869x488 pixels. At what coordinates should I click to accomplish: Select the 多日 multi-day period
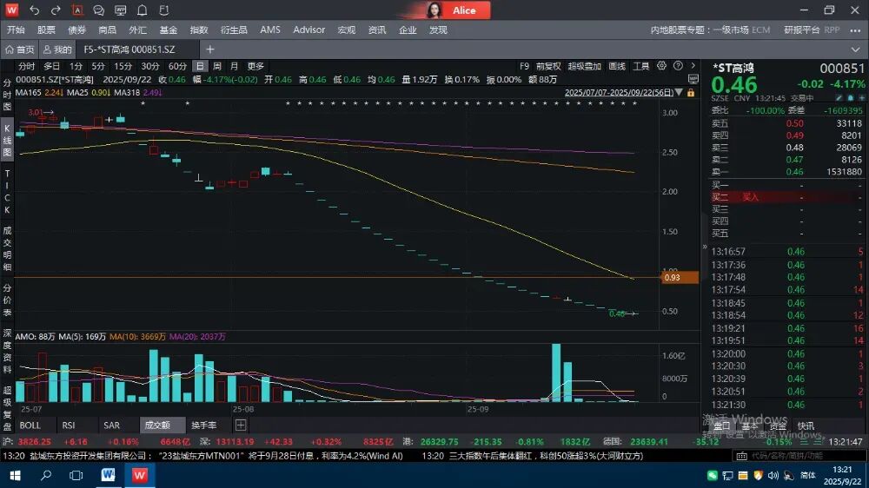point(51,66)
